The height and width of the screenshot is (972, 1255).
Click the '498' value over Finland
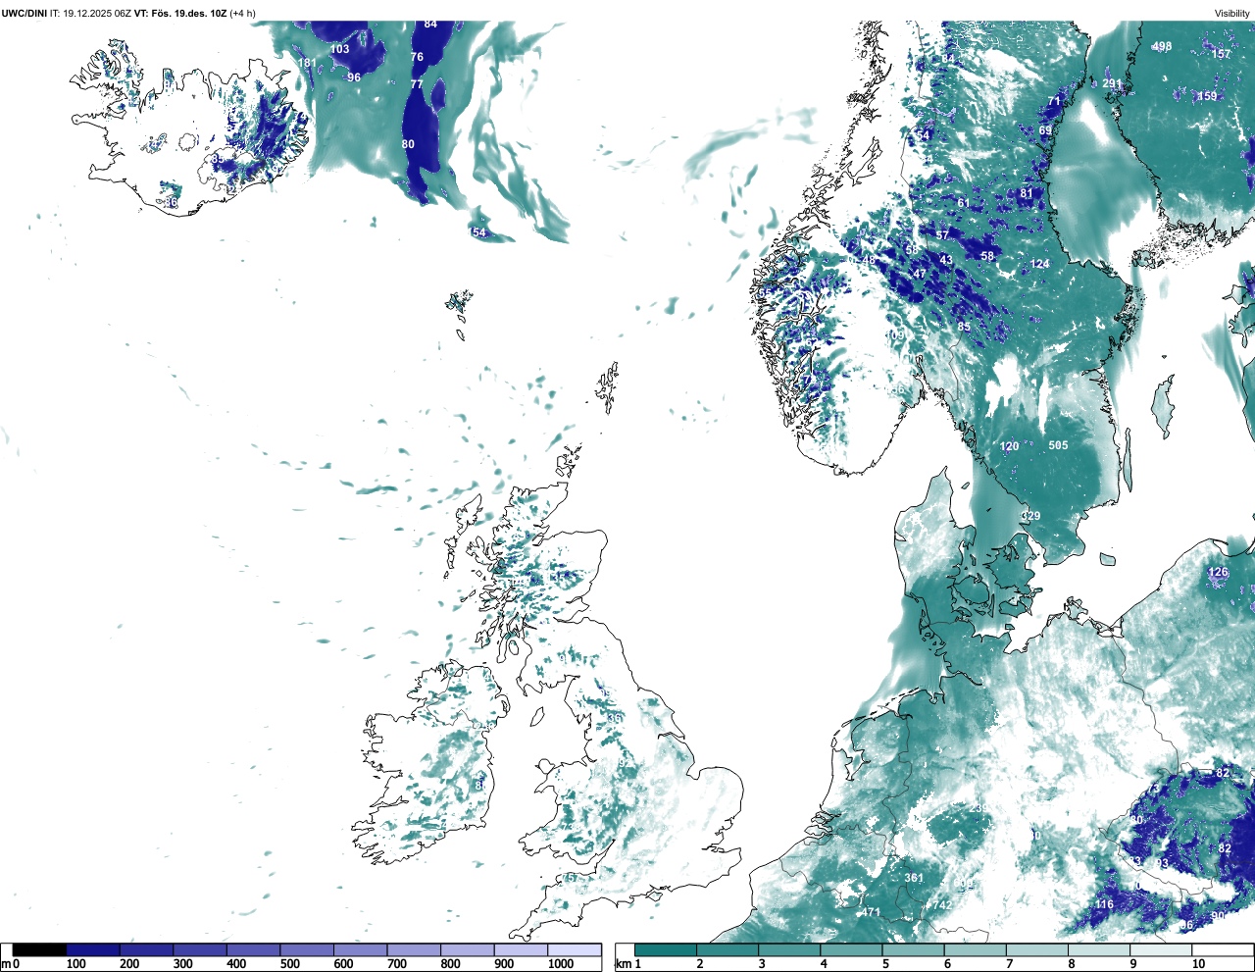pyautogui.click(x=1162, y=46)
